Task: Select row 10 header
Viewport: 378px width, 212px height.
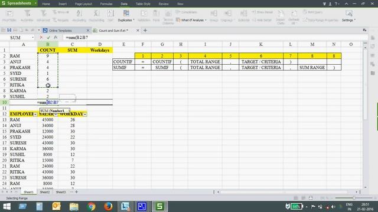Action: pyautogui.click(x=4, y=102)
